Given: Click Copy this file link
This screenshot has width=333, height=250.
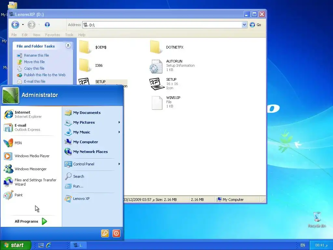Looking at the screenshot, I should [34, 68].
